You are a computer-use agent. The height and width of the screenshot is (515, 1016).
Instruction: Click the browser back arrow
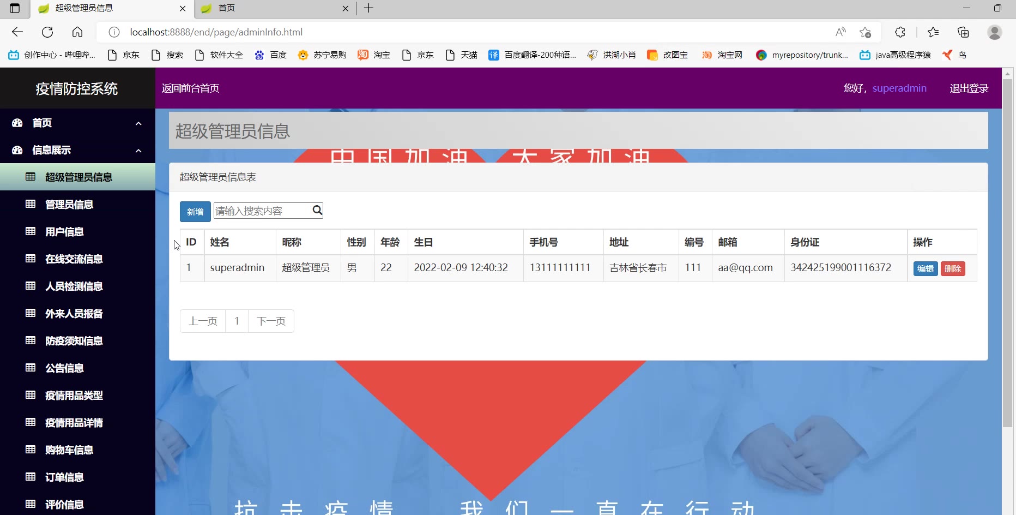pos(17,32)
